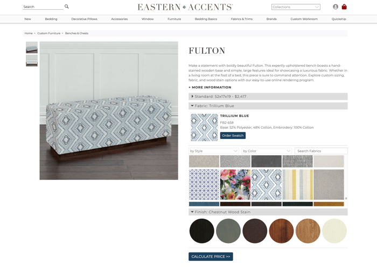Open the user account icon
Viewport: 377px width, 271px height.
point(336,6)
